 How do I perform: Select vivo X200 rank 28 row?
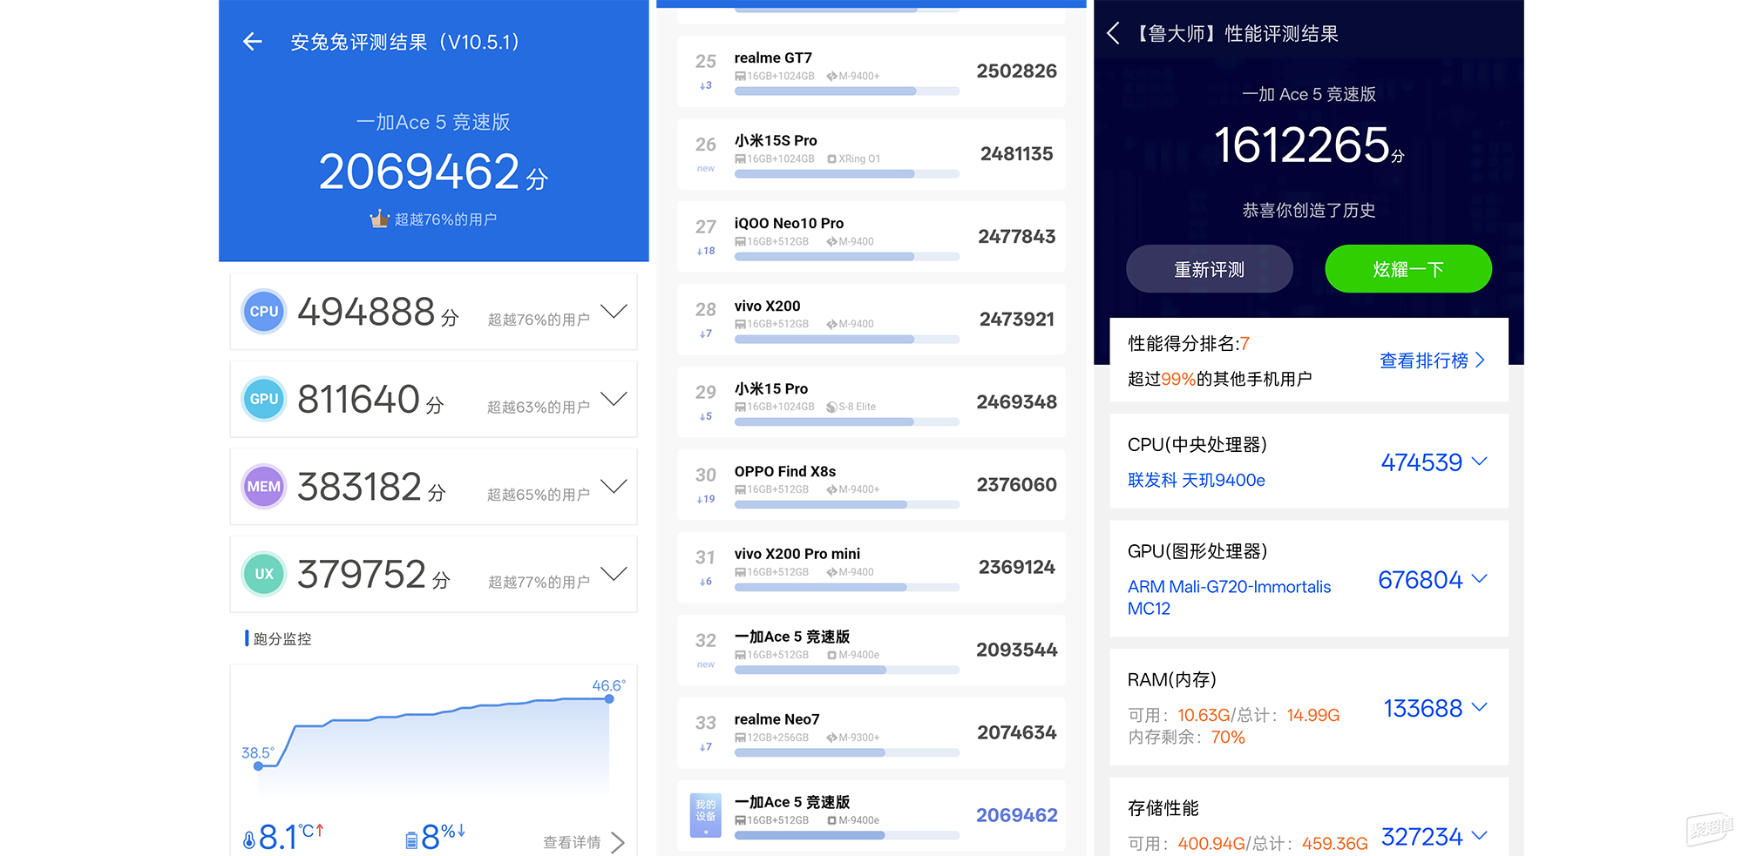pos(871,320)
